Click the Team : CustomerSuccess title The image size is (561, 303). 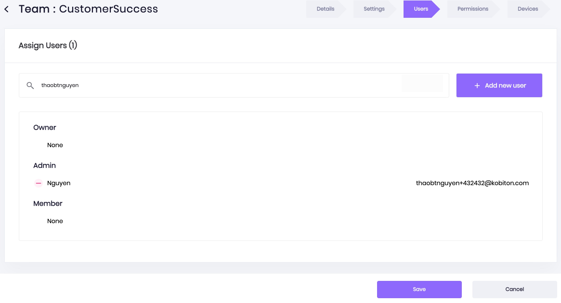click(x=89, y=9)
